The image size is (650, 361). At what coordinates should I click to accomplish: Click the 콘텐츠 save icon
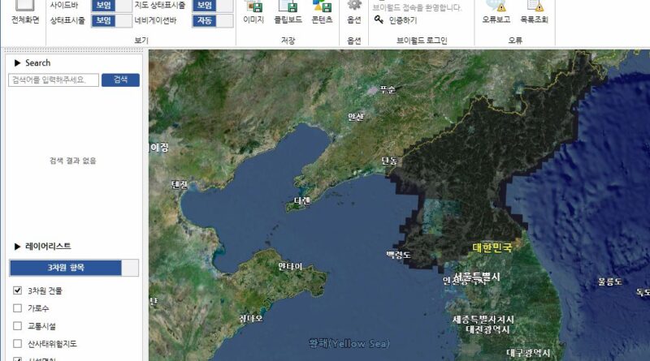(x=322, y=6)
